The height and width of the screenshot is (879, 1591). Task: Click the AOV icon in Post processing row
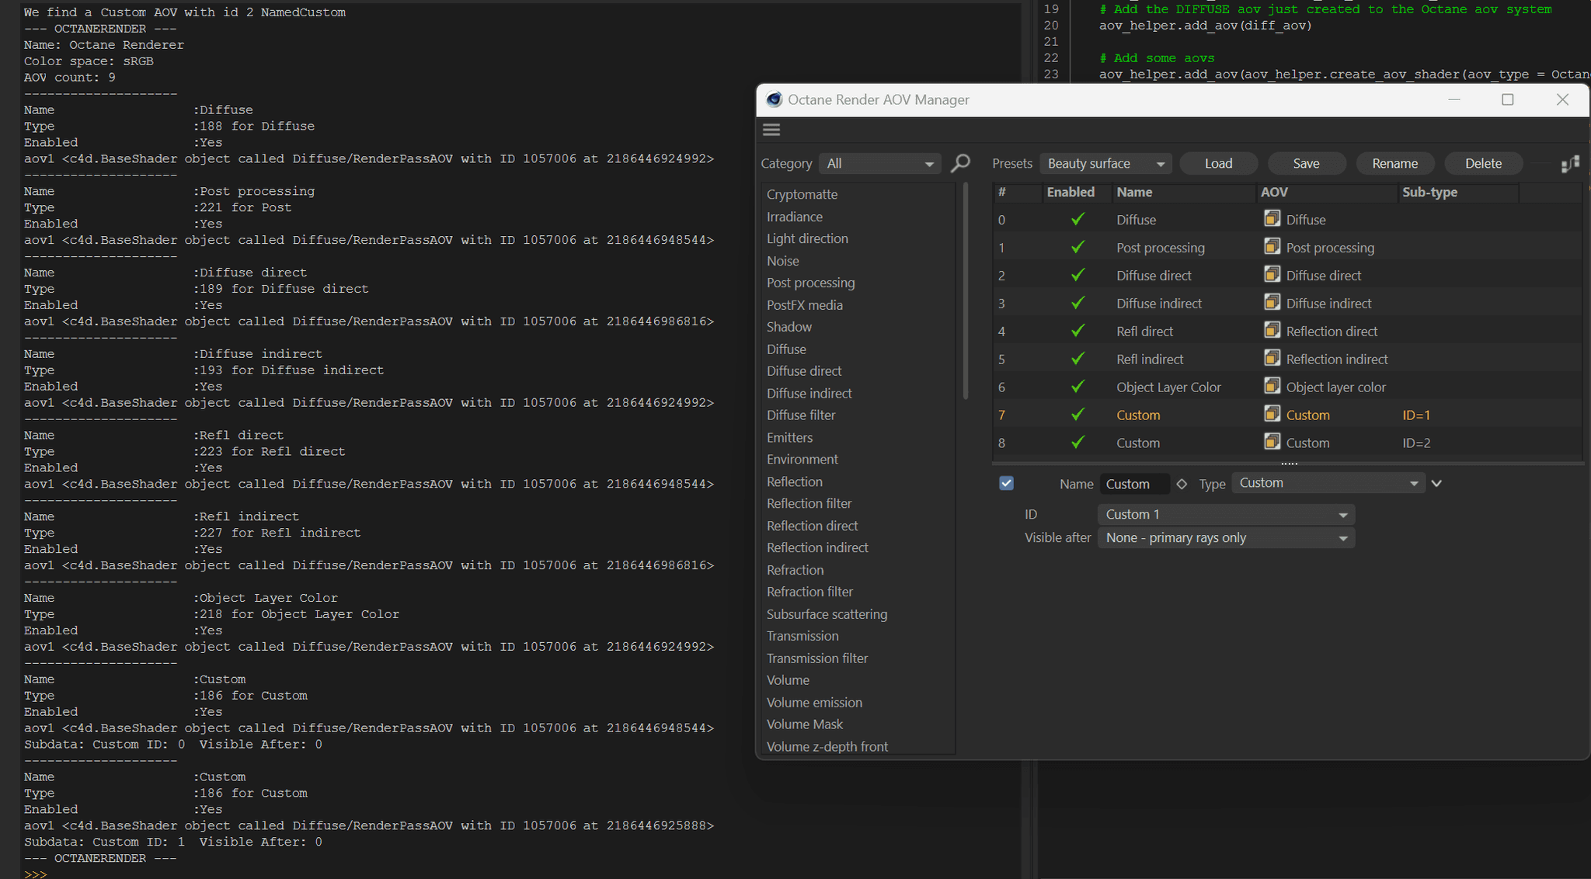1272,247
